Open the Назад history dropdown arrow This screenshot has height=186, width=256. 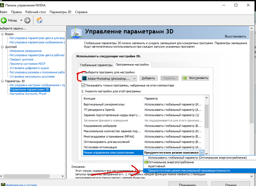pos(21,20)
